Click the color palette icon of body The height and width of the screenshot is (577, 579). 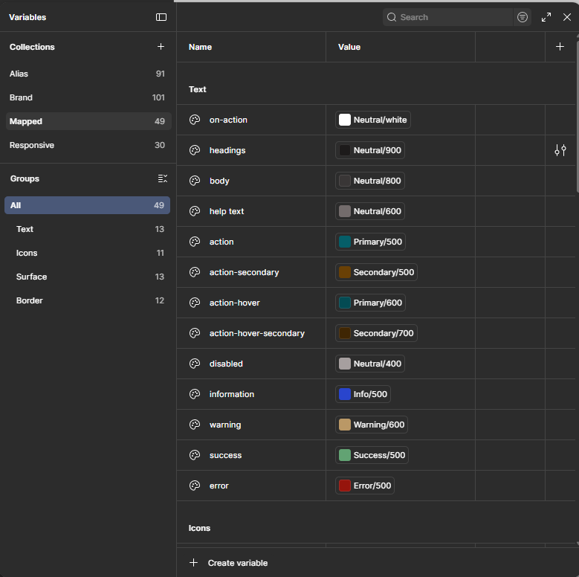pyautogui.click(x=195, y=181)
